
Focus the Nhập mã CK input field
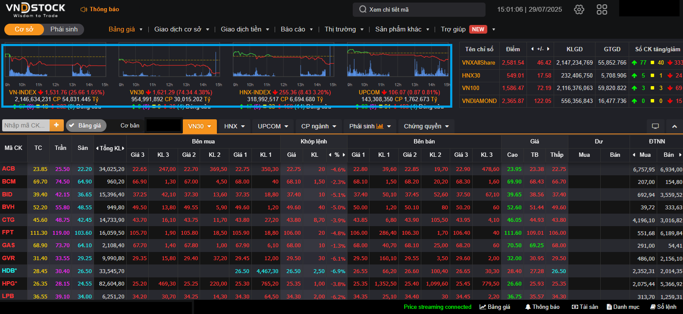(26, 125)
